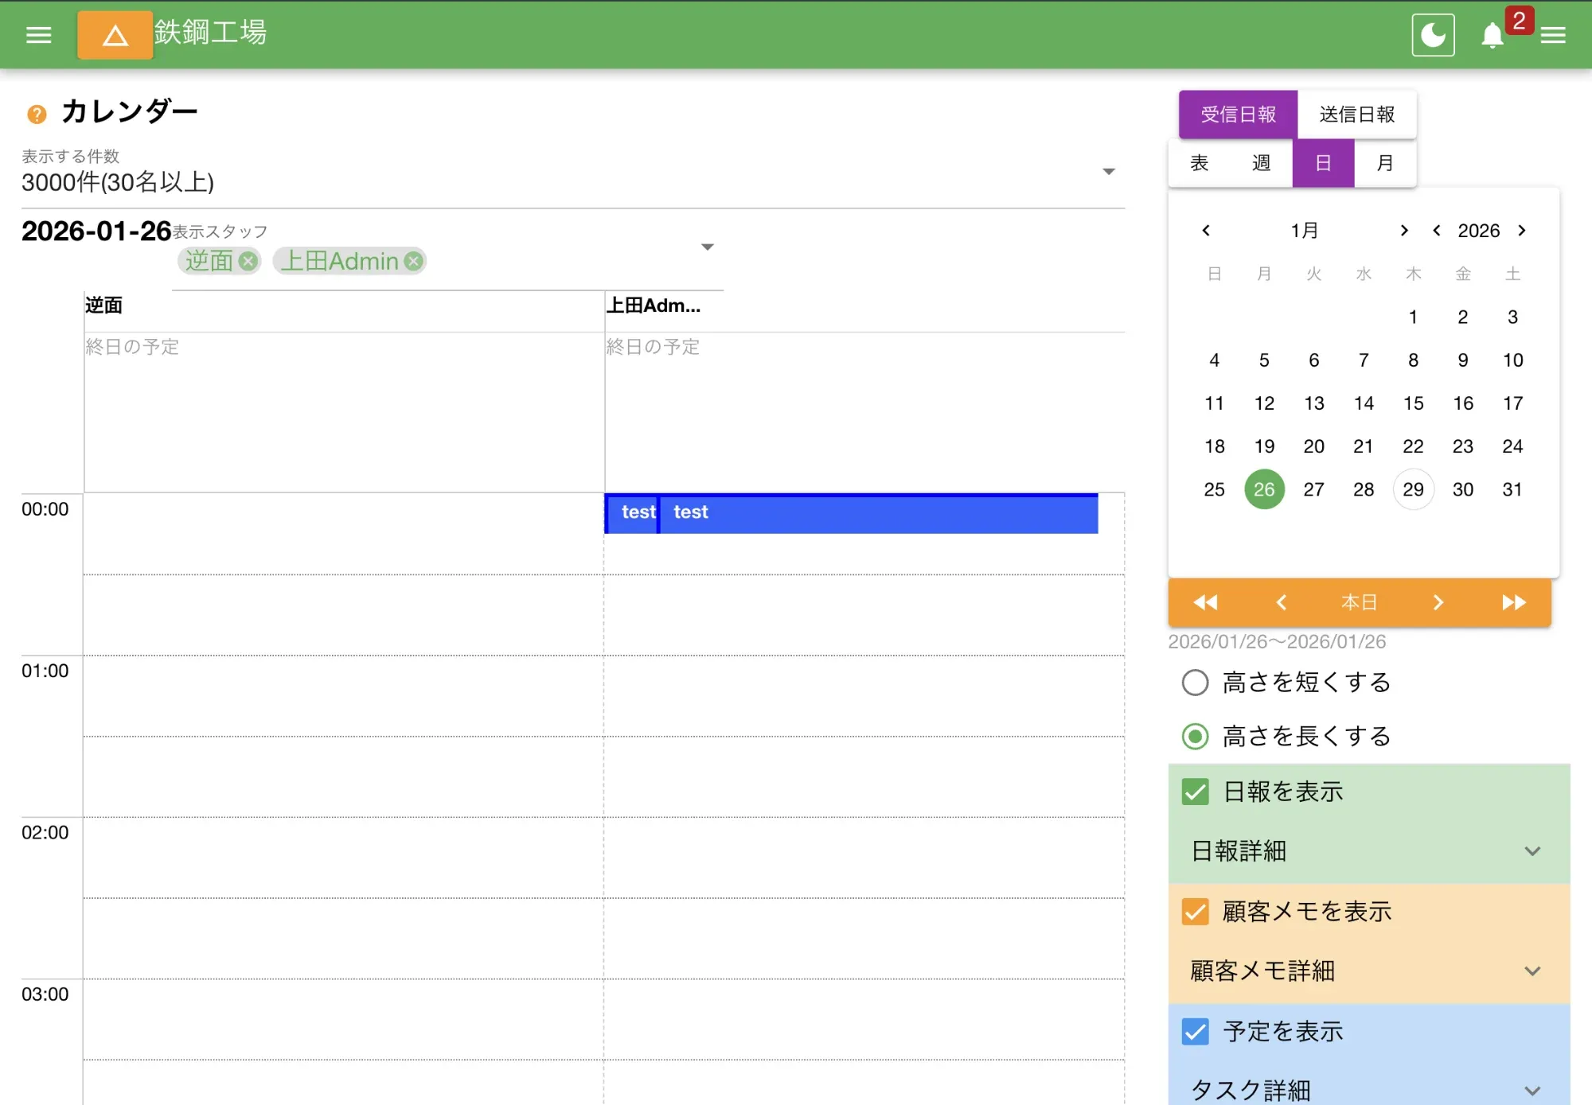
Task: Jump back with double-left arrow button
Action: tap(1205, 602)
